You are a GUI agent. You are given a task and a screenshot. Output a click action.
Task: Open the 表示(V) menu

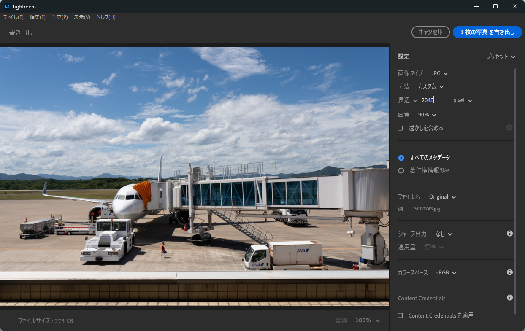pyautogui.click(x=82, y=17)
